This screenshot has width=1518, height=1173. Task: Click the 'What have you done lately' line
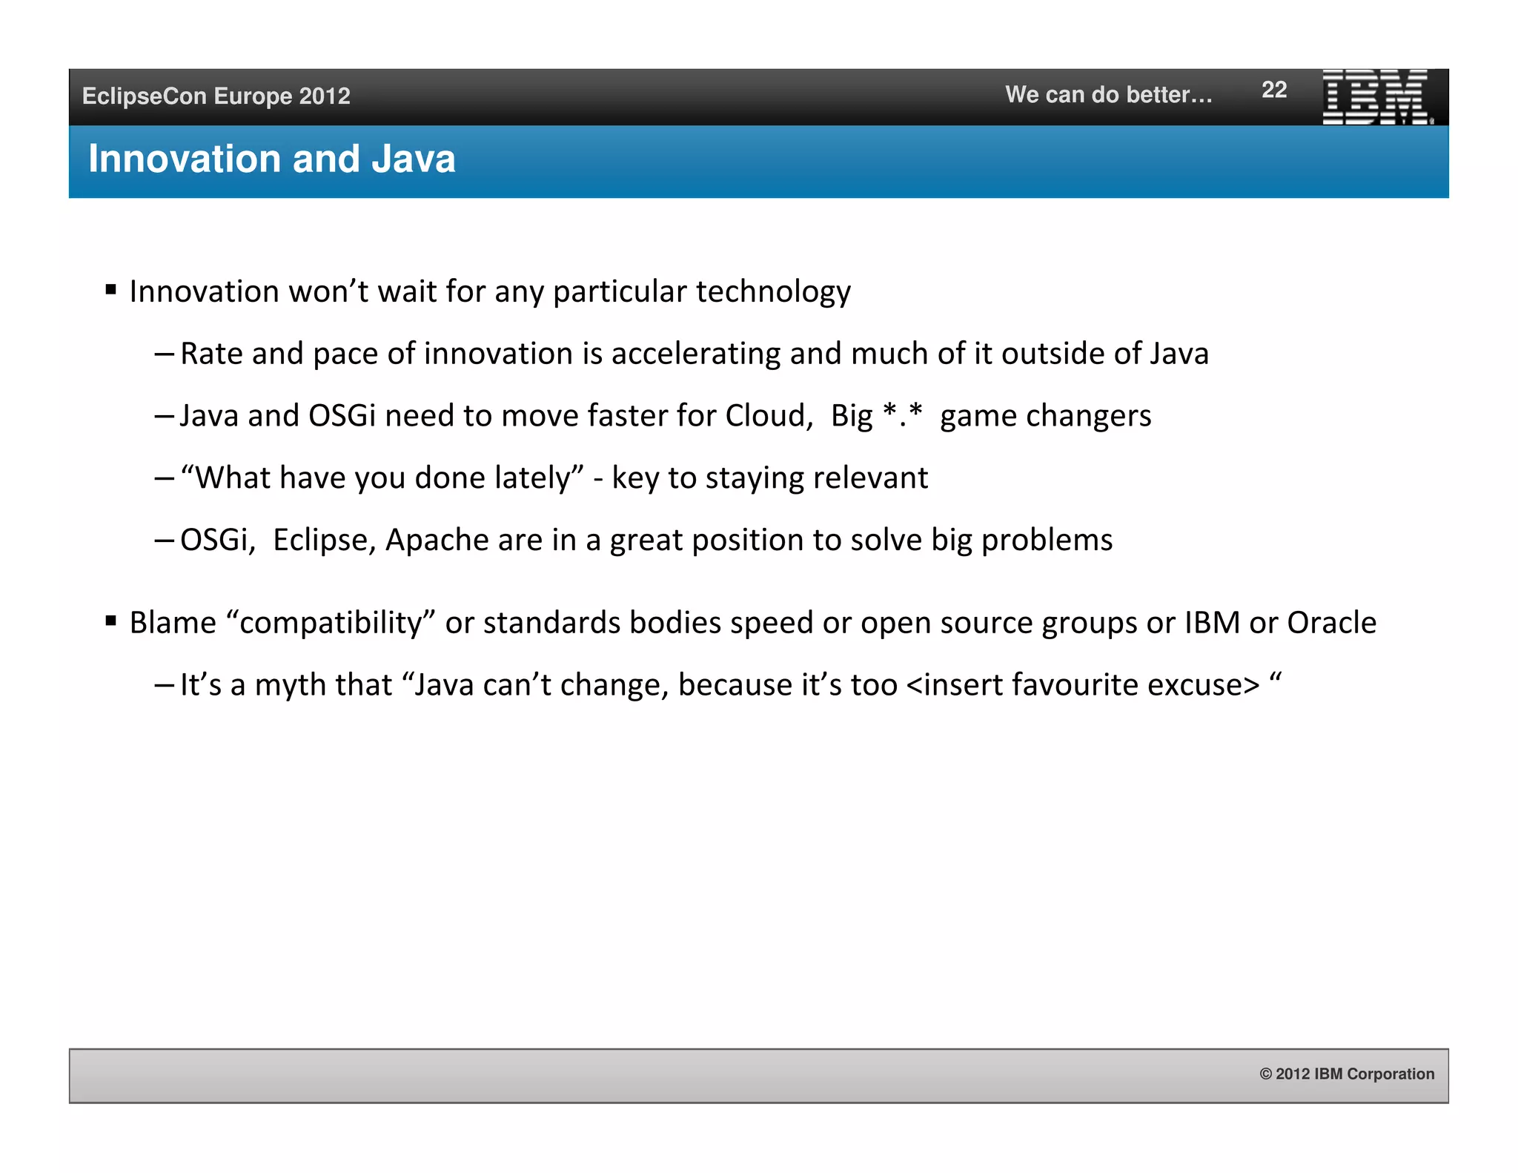553,478
